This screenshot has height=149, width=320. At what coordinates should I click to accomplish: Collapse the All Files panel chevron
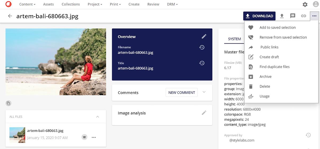(98, 117)
